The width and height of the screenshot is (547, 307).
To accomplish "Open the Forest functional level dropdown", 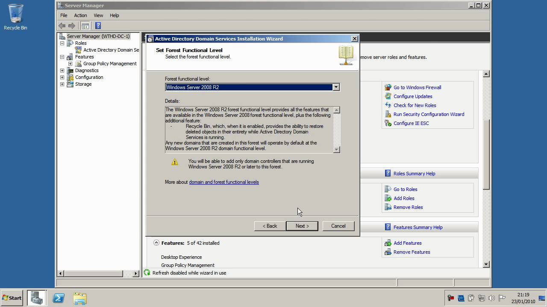I will 336,87.
